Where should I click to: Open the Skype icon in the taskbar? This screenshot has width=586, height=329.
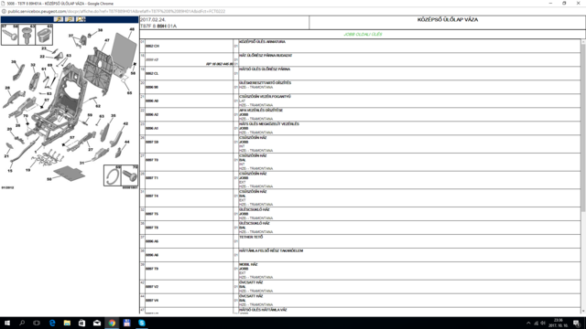tap(142, 323)
